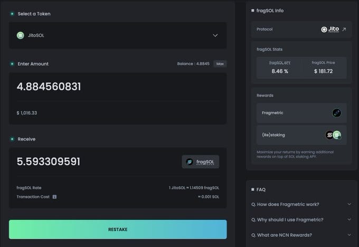Click the Solana icon in (Re)staking row
Screen dimensions: 359x247
click(329, 135)
